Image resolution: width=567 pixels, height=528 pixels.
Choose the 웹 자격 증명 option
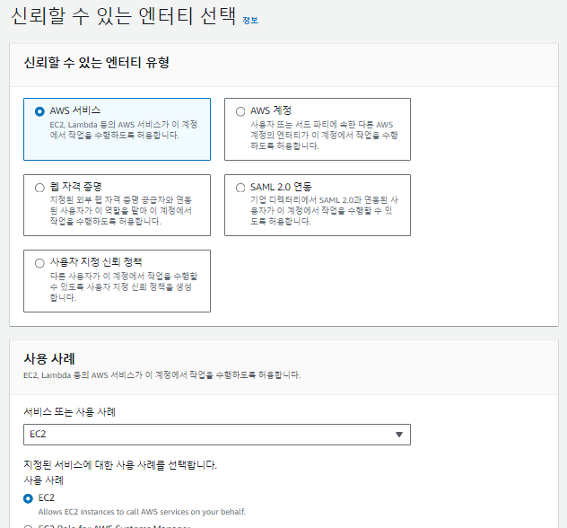39,188
